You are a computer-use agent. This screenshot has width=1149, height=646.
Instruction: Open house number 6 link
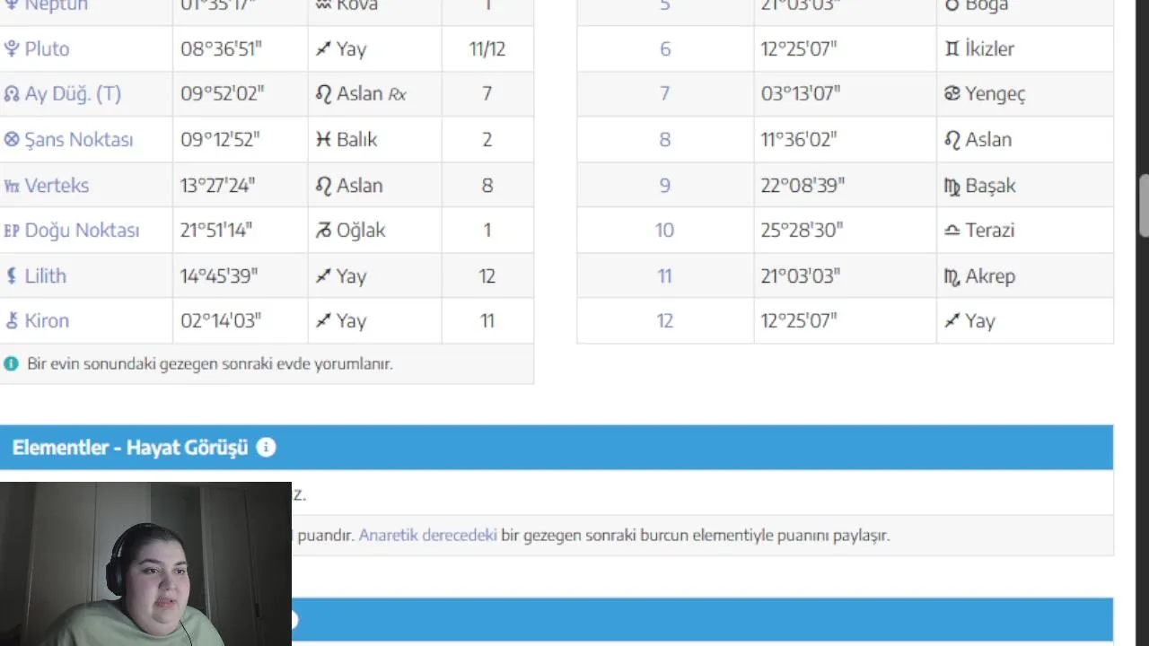click(665, 48)
